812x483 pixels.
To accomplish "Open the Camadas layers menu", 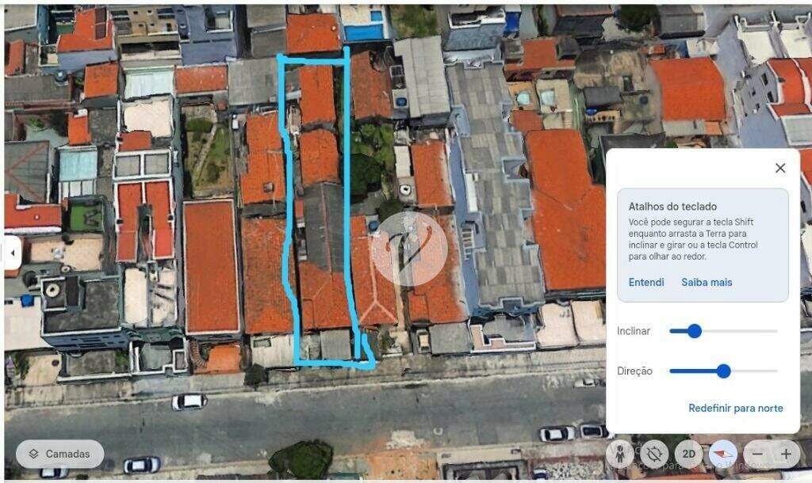I will 60,454.
